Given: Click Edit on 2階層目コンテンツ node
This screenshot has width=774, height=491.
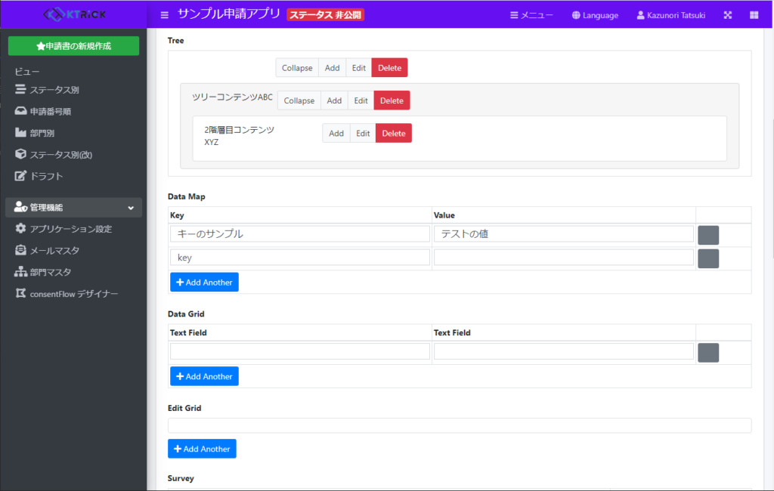Looking at the screenshot, I should coord(363,133).
